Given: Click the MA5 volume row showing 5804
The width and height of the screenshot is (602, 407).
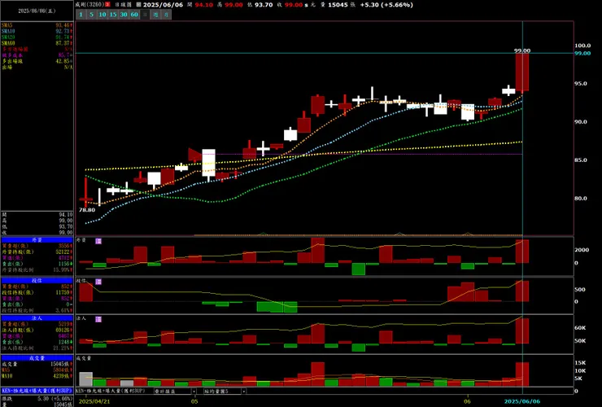Looking at the screenshot, I should click(x=37, y=370).
